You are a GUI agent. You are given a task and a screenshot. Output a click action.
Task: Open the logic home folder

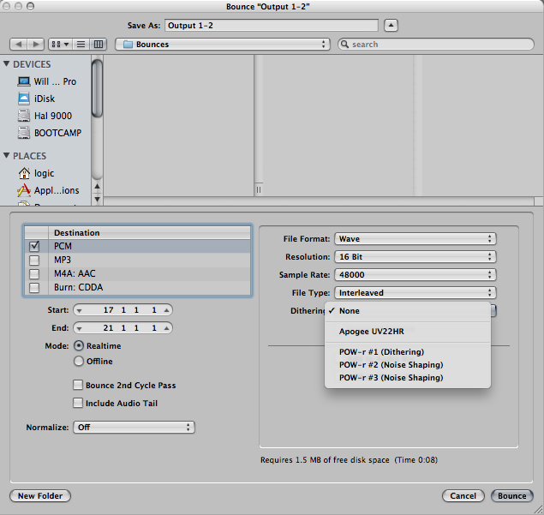tap(36, 173)
